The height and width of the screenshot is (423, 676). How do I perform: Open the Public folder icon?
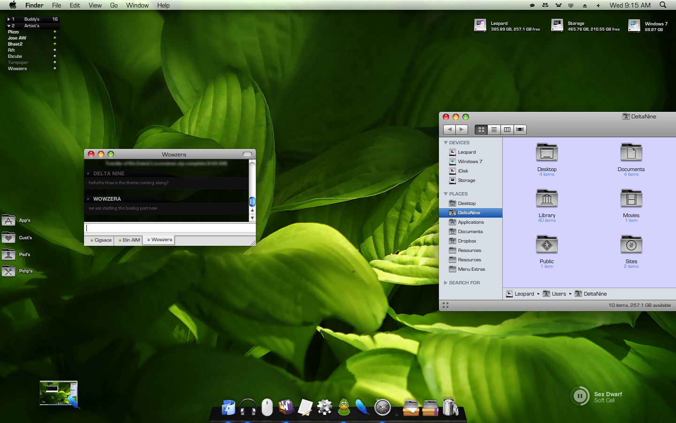(547, 245)
